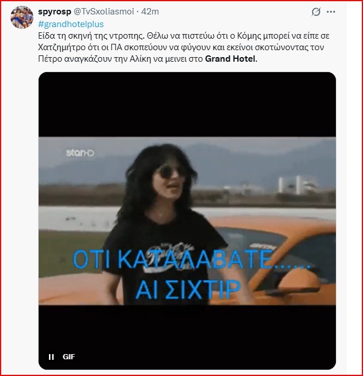This screenshot has width=363, height=376.
Task: Click the GIF badge label
Action: 69,357
